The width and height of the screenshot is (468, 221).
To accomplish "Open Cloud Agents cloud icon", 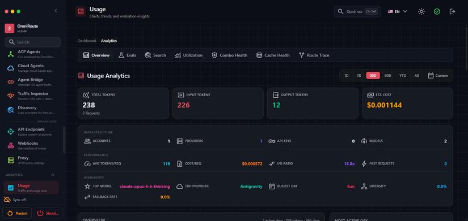I will 11,68.
